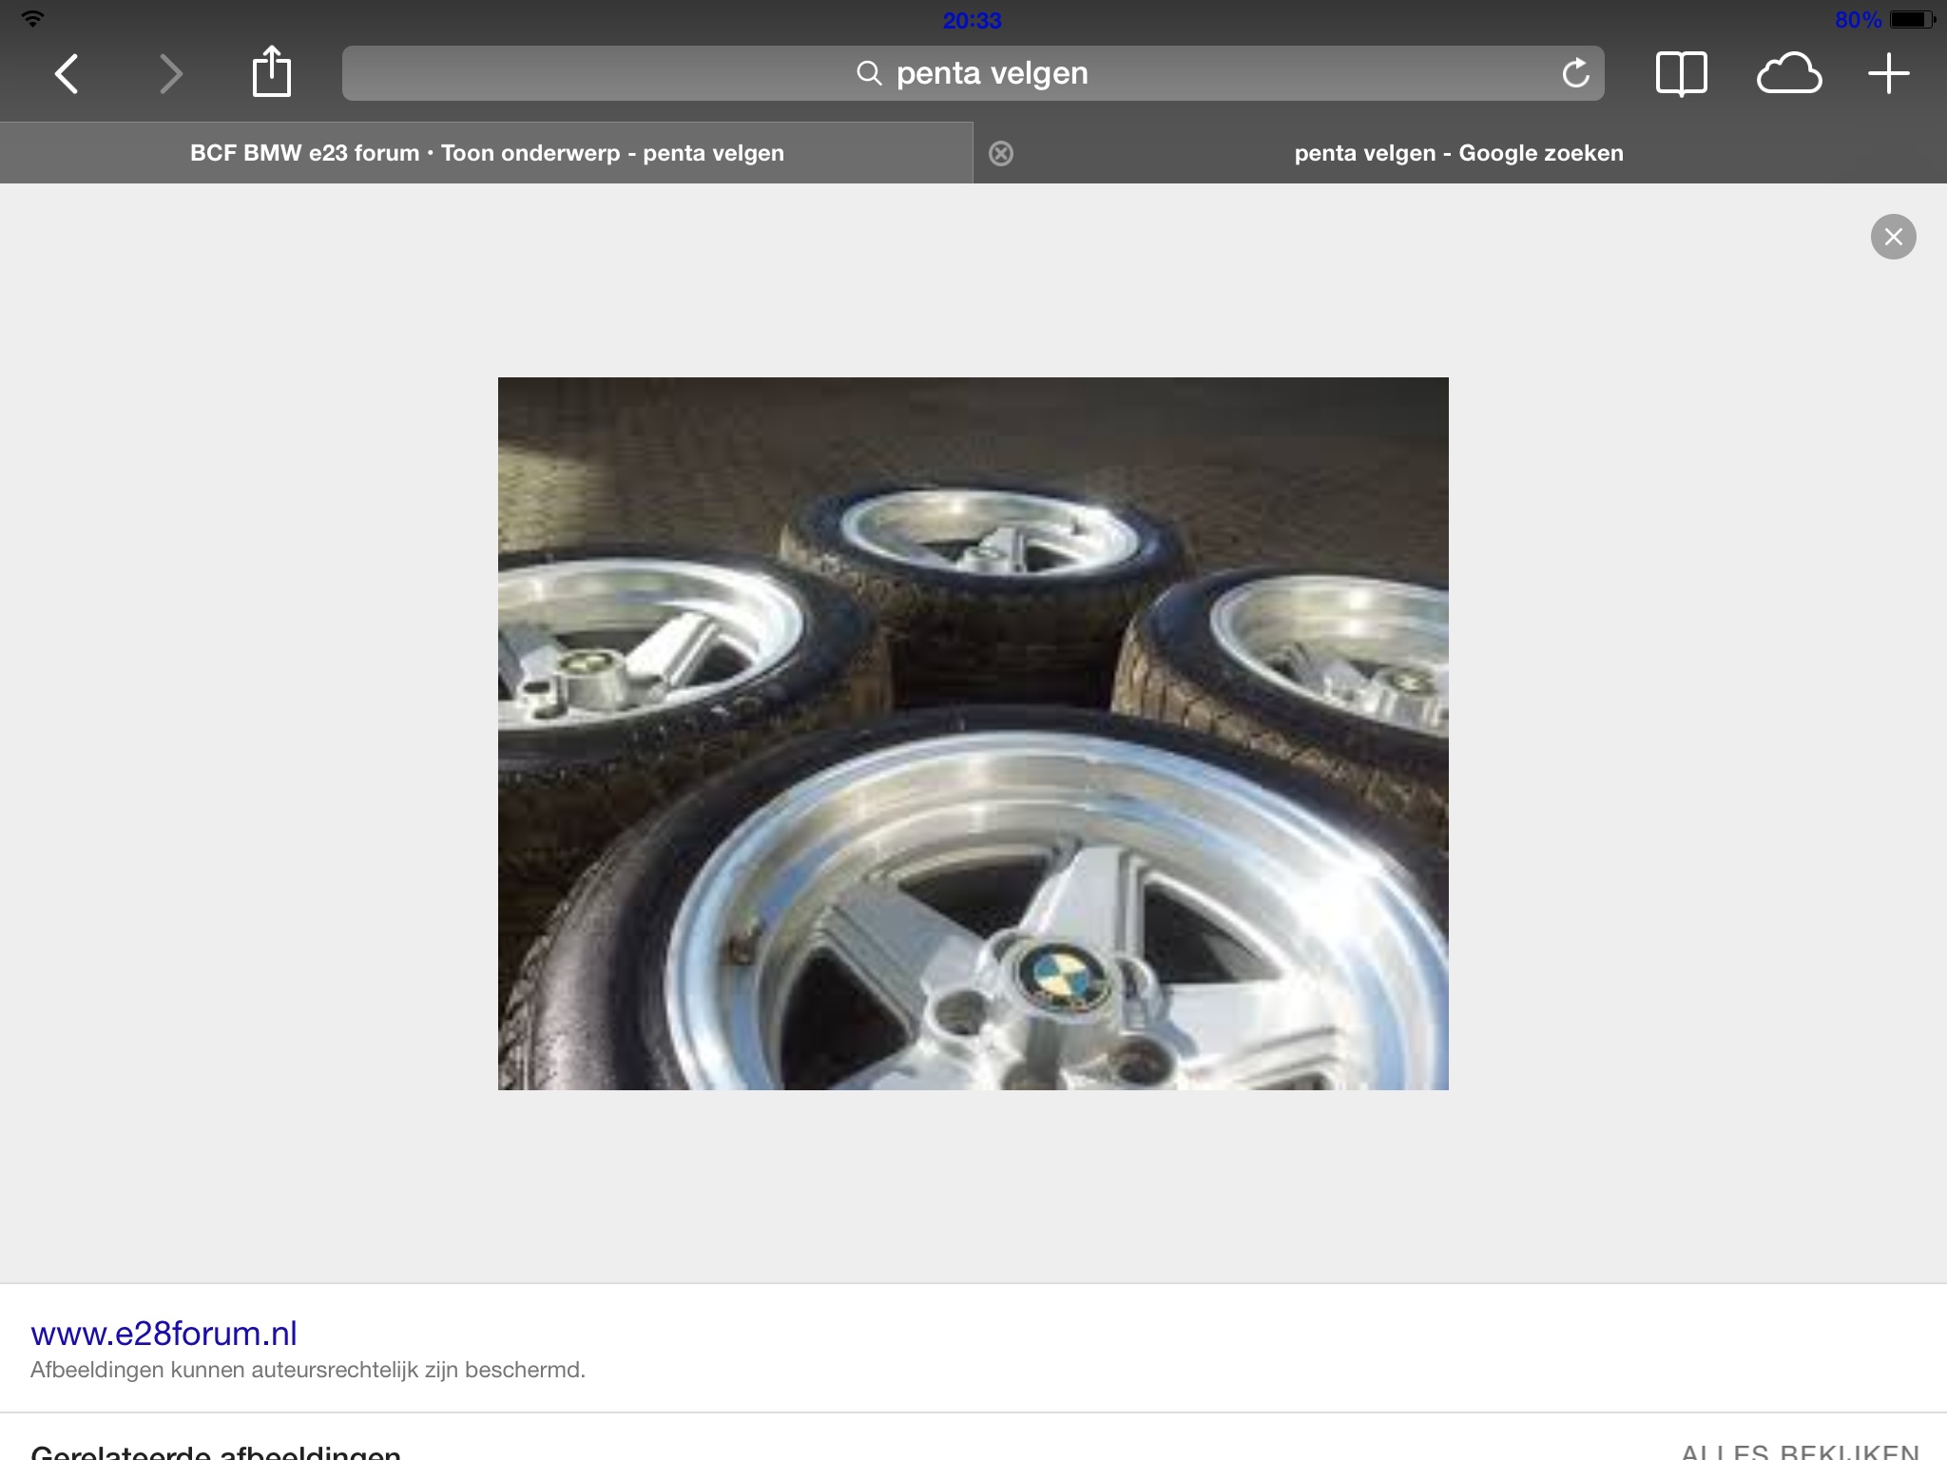Tap the search magnifier in address bar
This screenshot has height=1460, width=1947.
(869, 73)
